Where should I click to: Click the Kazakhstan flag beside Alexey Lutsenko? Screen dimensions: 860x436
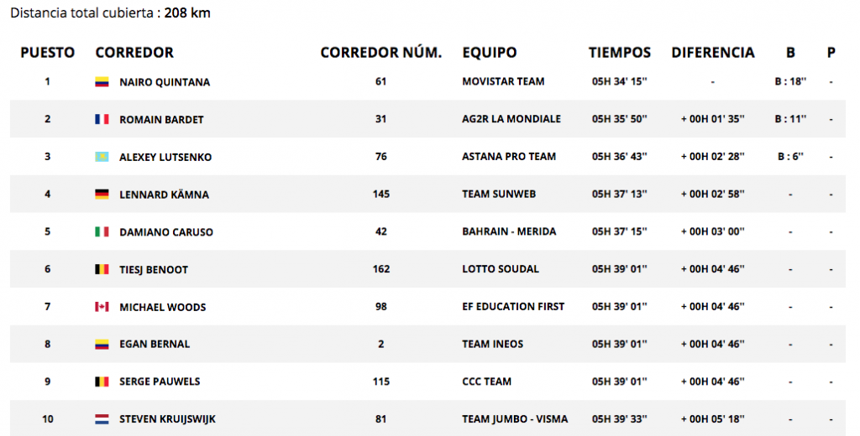[x=102, y=157]
